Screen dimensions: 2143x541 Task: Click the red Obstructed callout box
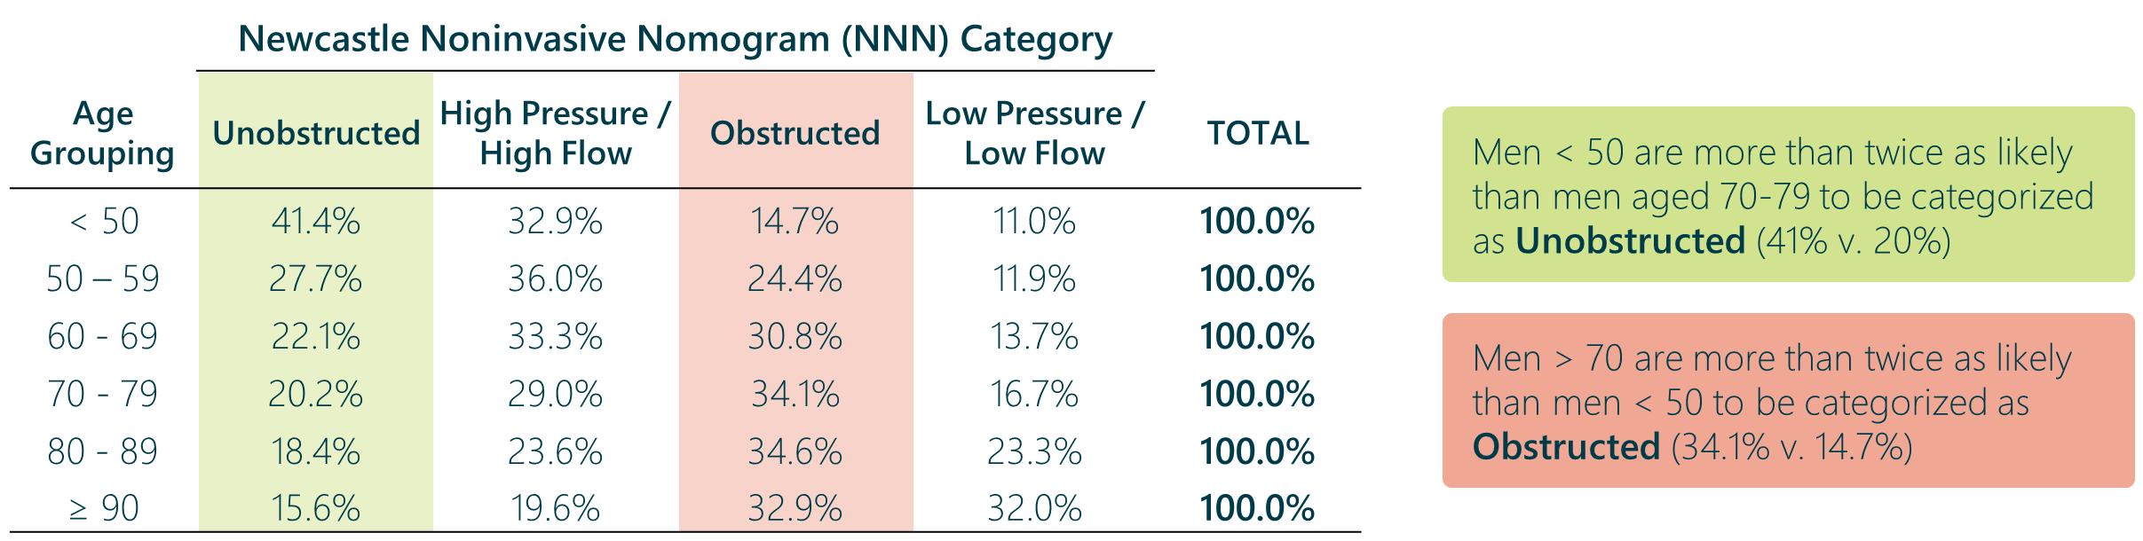pyautogui.click(x=1788, y=401)
